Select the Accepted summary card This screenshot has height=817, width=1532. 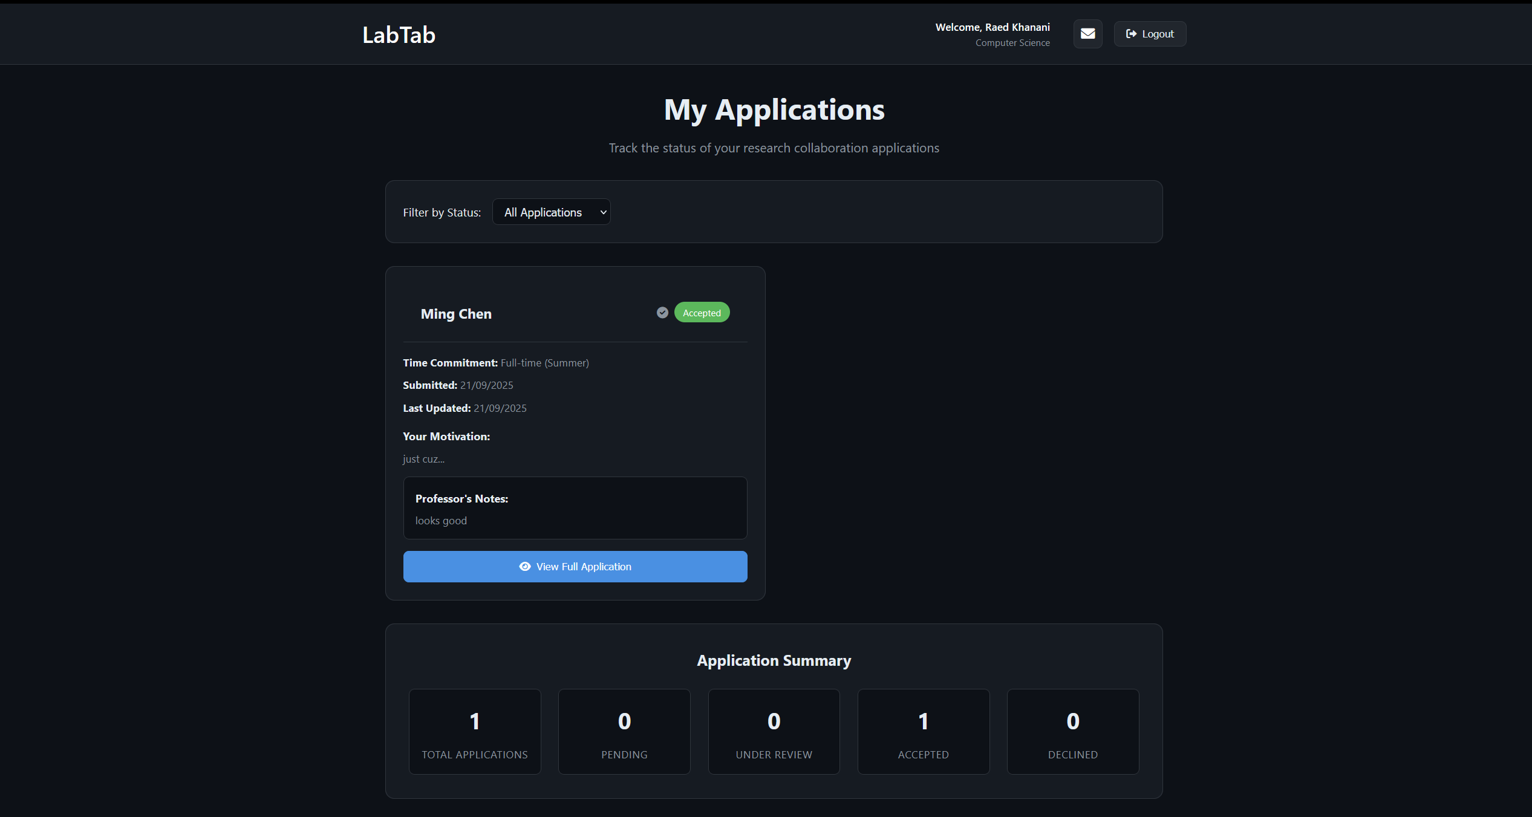923,731
